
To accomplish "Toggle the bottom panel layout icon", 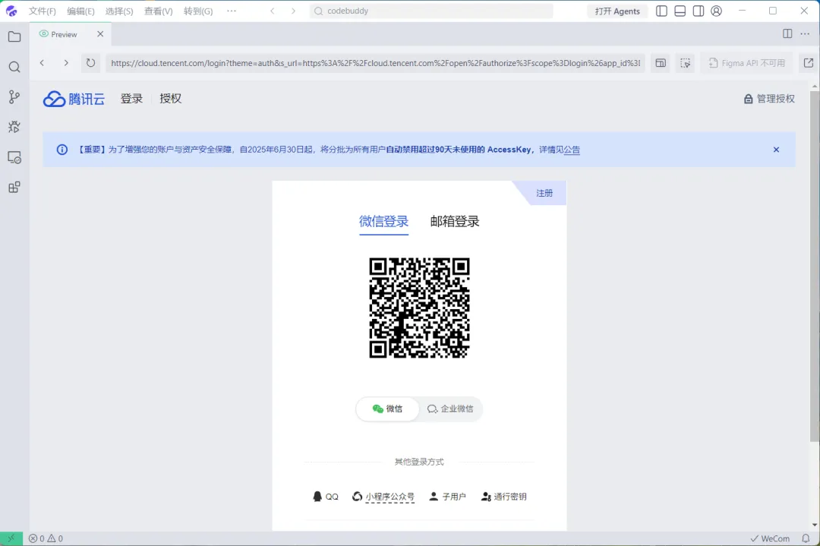I will (x=680, y=11).
